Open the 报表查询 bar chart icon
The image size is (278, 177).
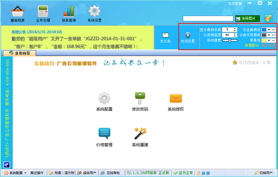click(69, 11)
